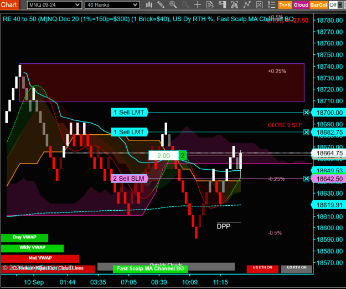
Task: Open the properties list icon
Action: 271,4
